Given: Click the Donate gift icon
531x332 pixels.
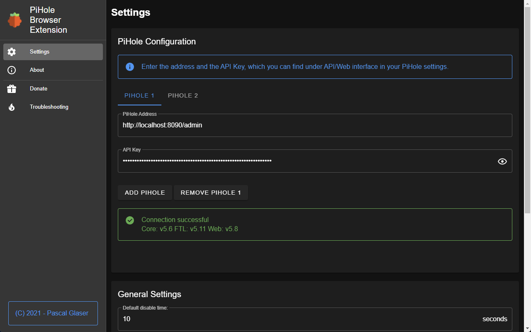Looking at the screenshot, I should click(12, 89).
